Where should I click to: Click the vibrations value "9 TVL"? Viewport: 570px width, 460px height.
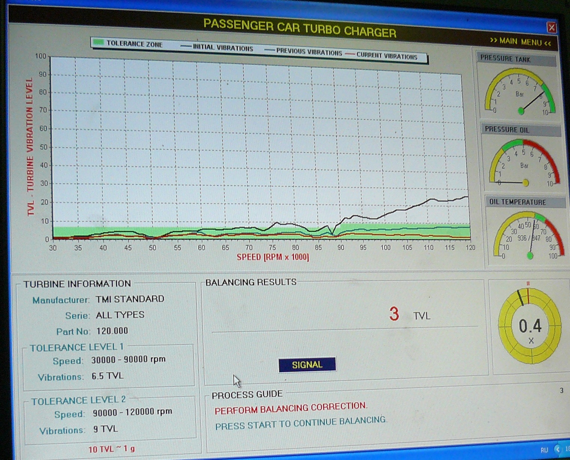(x=105, y=429)
